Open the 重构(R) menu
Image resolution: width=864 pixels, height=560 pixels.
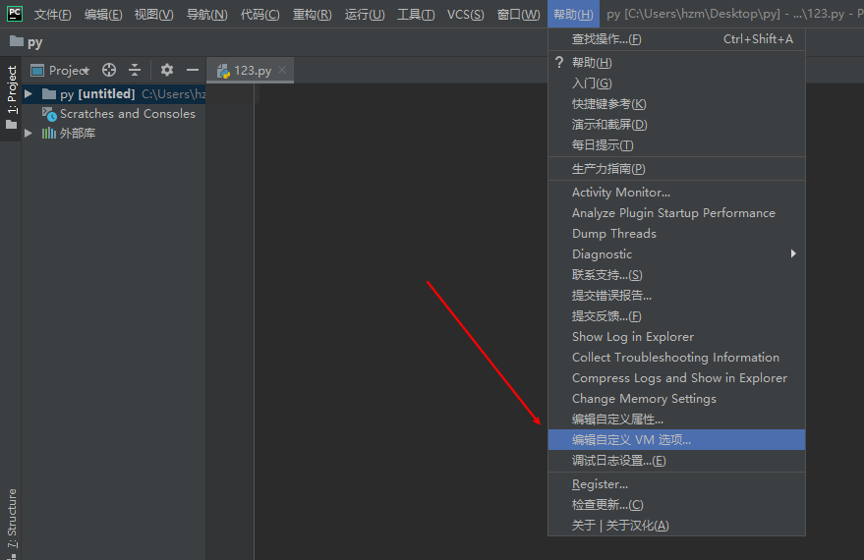click(312, 15)
